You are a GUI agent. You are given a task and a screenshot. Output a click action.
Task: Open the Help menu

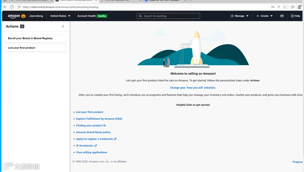pos(295,16)
